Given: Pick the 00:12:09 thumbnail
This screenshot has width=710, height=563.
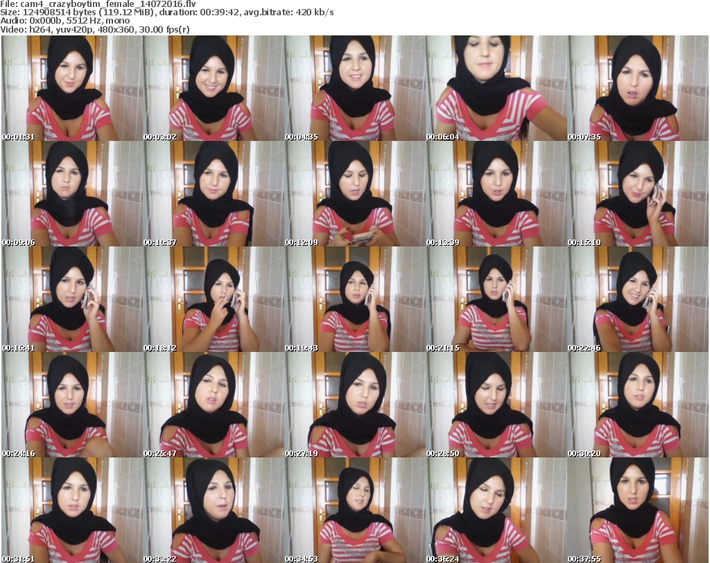Looking at the screenshot, I should coord(354,194).
